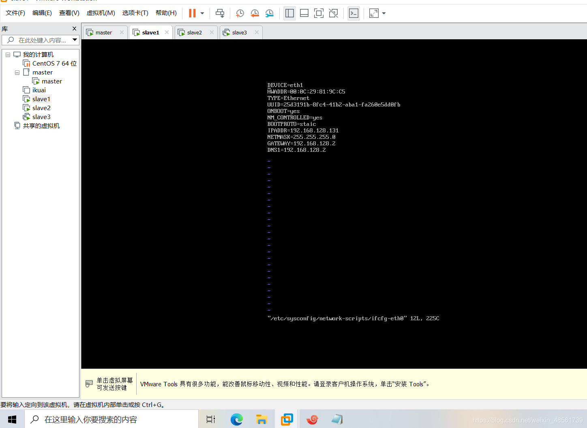
Task: Open the library search filter dropdown
Action: [75, 40]
